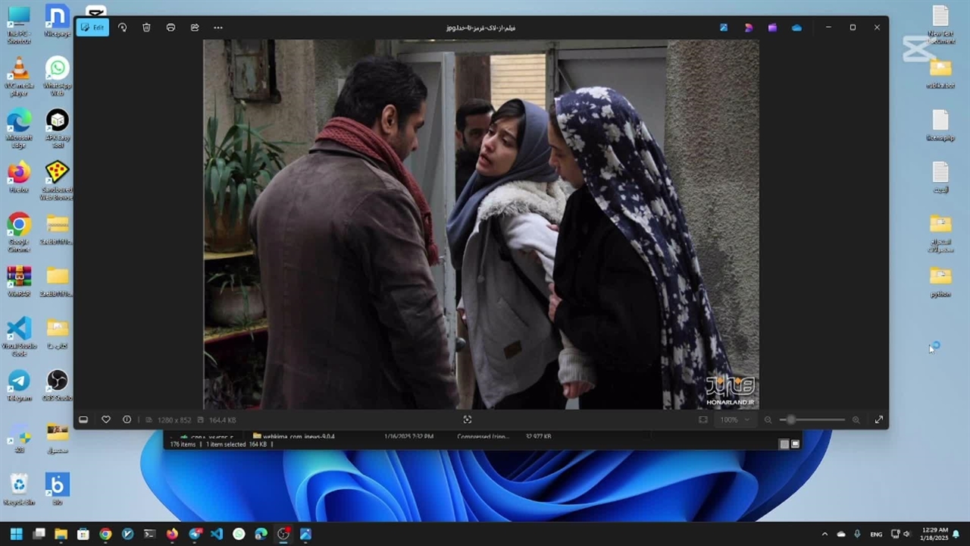Click the zoom in magnifier icon
This screenshot has width=970, height=546.
856,419
